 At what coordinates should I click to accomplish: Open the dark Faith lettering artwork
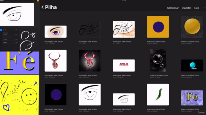(89, 29)
